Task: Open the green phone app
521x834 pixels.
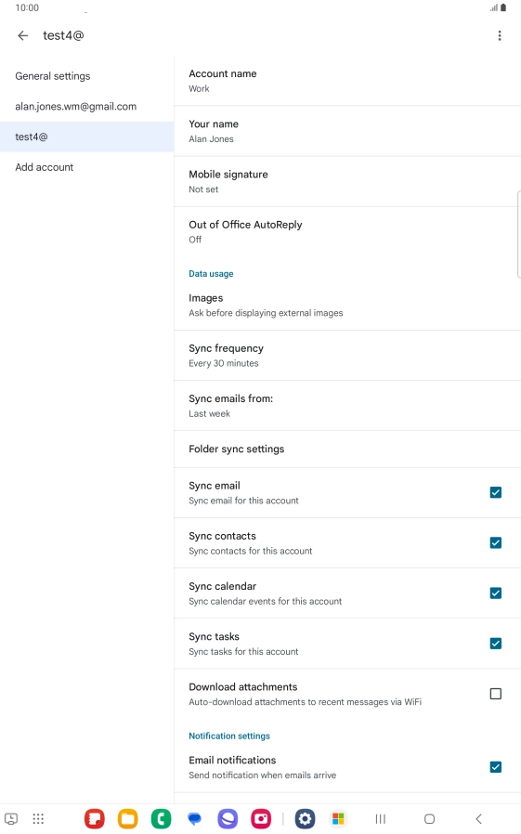Action: 161,818
